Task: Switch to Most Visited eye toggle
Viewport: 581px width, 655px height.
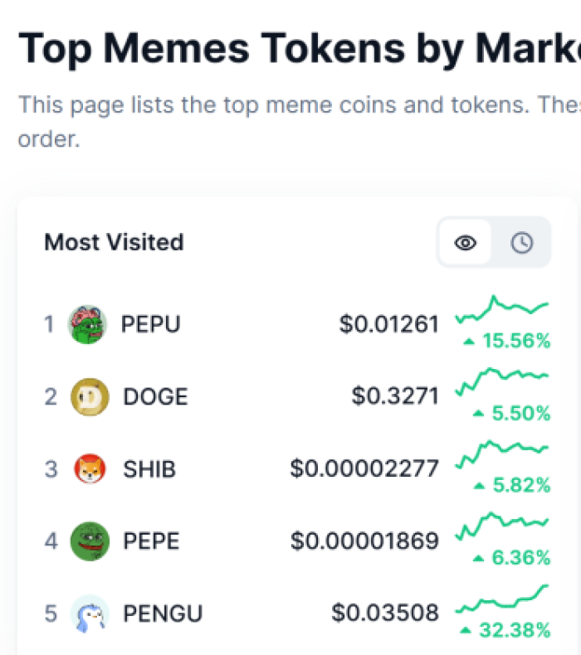Action: [466, 243]
